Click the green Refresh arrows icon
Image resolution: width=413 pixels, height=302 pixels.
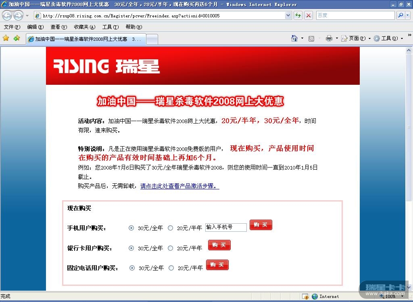click(298, 16)
